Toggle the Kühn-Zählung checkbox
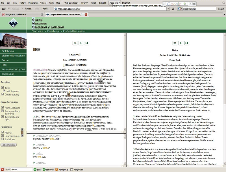The height and width of the screenshot is (172, 226). [x=3, y=108]
